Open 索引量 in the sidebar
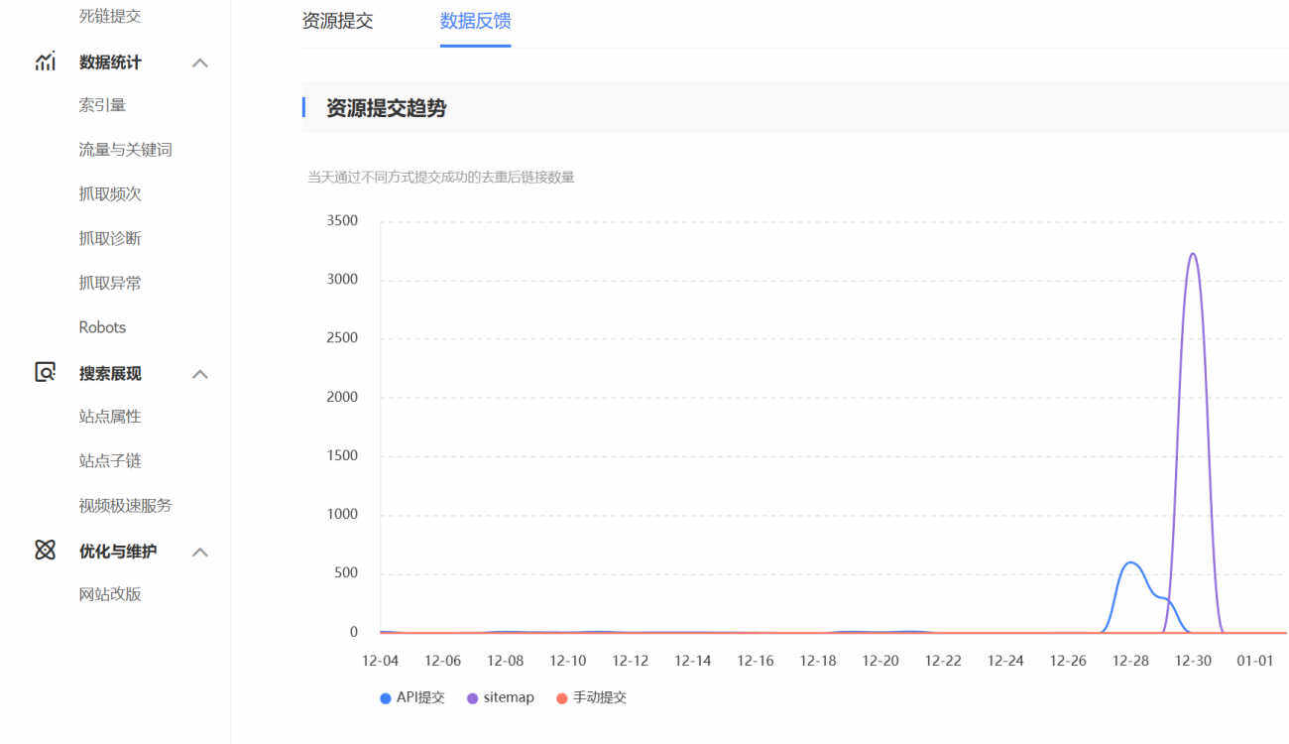 (x=102, y=105)
